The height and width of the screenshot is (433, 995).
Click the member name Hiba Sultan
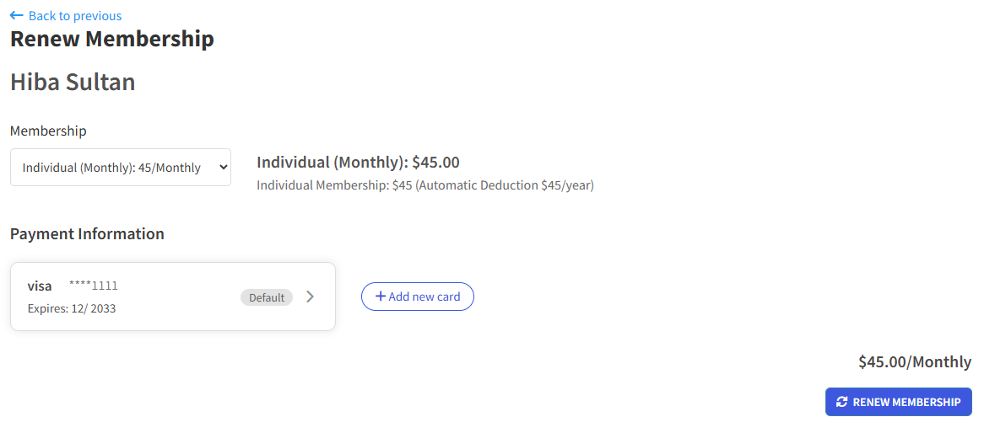[x=73, y=83]
